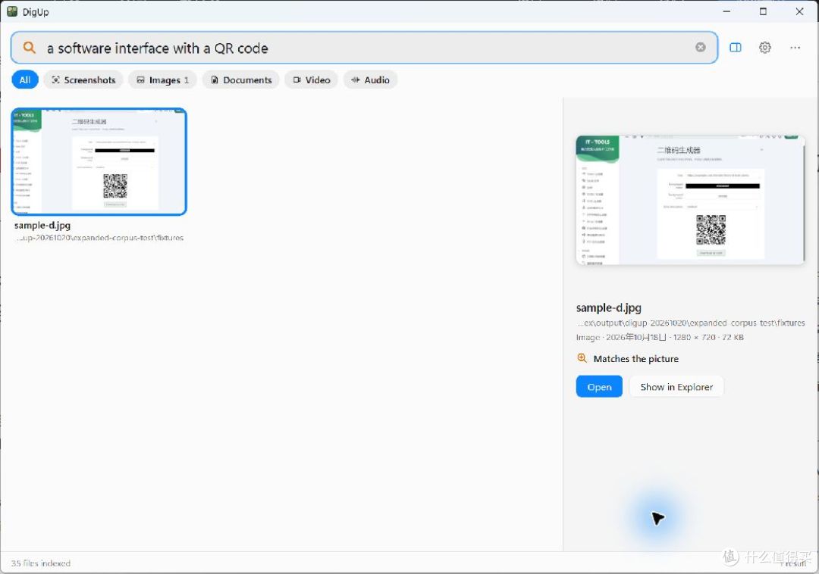Filter results by Images
Screen dimensions: 819x574
162,80
